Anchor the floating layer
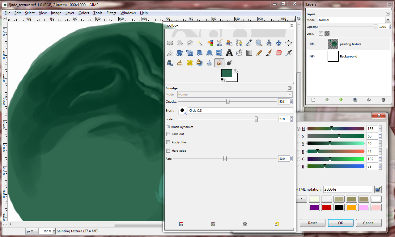 pos(368,99)
